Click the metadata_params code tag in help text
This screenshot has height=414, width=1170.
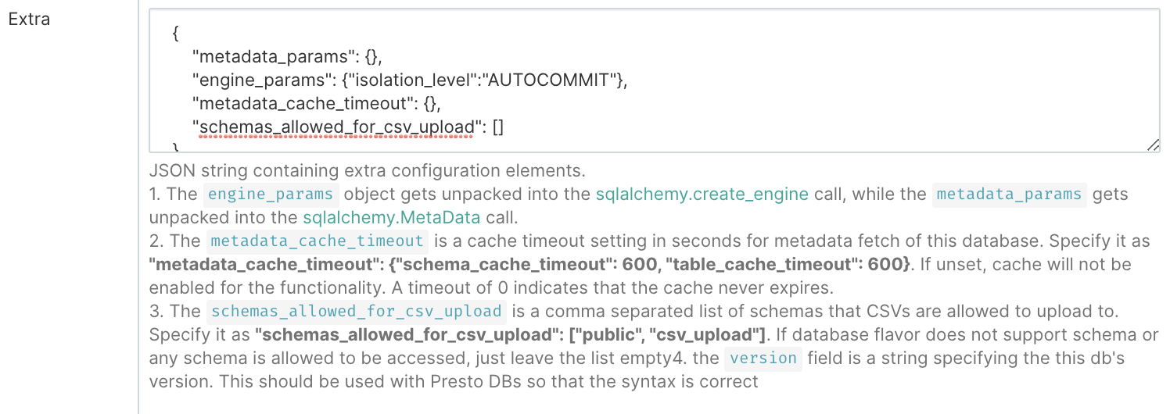[x=1010, y=195]
